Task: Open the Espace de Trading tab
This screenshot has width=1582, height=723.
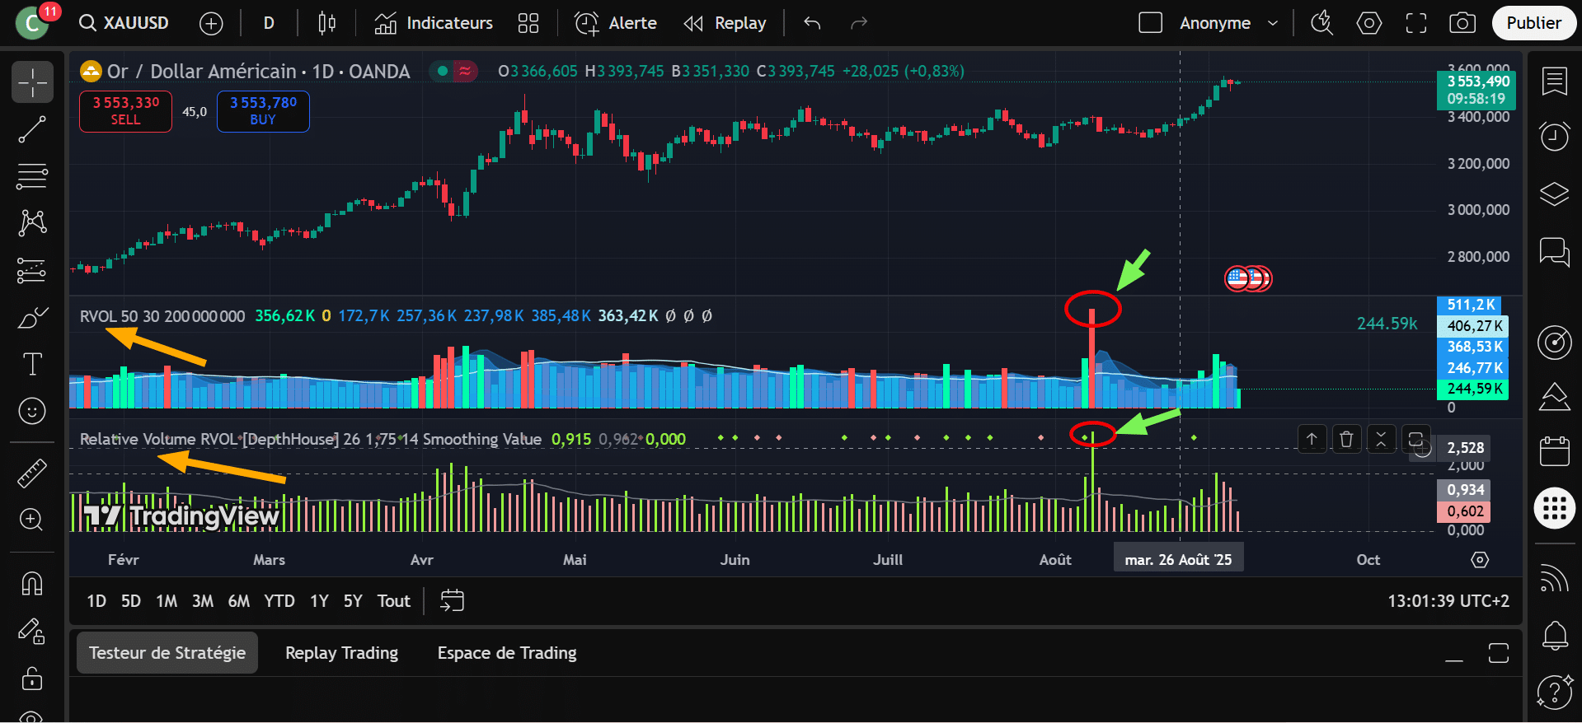Action: click(x=506, y=653)
